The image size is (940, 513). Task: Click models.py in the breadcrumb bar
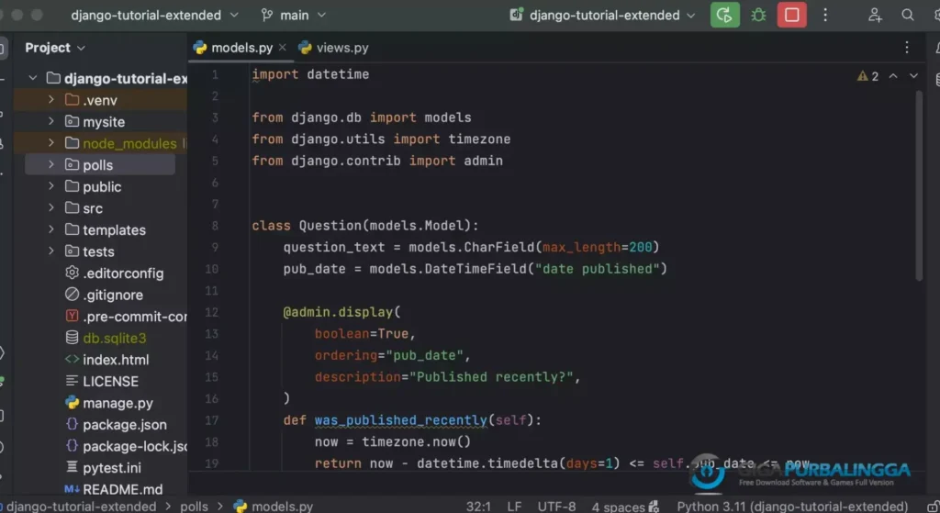[x=274, y=507]
